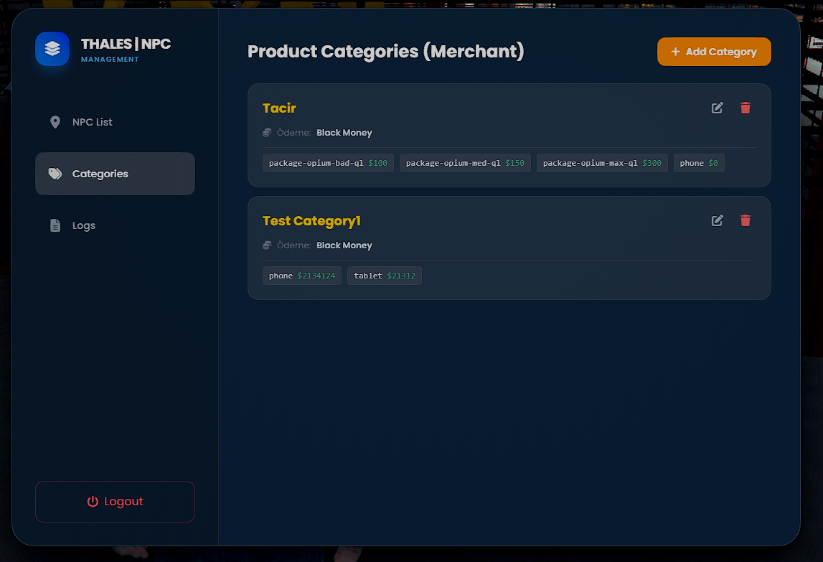Edit the Test Category1 category
Viewport: 823px width, 562px height.
pyautogui.click(x=717, y=220)
